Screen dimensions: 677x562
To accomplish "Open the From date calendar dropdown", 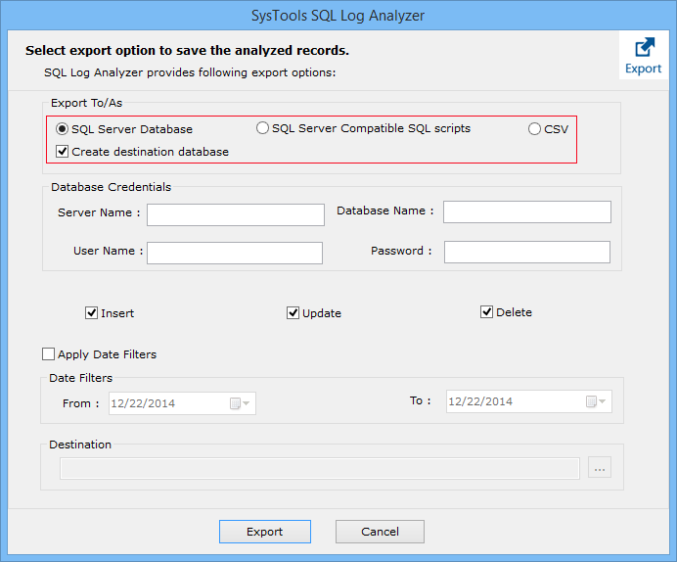I will click(x=240, y=403).
